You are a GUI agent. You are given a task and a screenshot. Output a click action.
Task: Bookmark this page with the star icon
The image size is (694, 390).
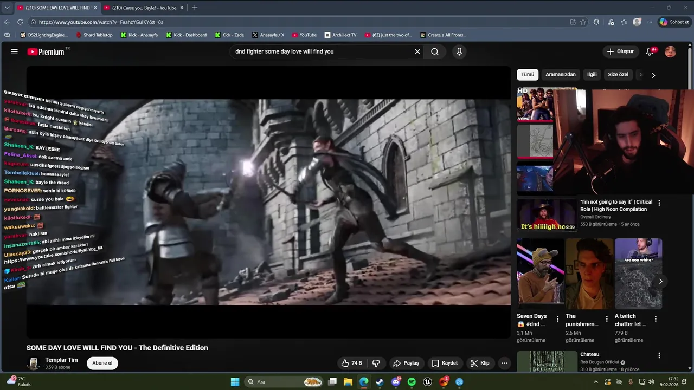coord(583,22)
